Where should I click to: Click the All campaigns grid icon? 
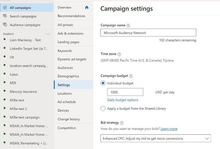[5, 8]
